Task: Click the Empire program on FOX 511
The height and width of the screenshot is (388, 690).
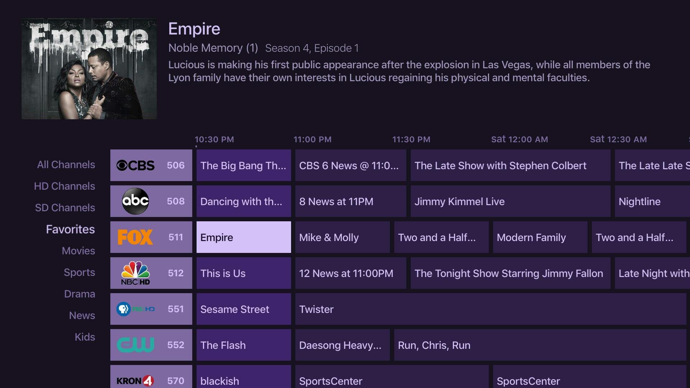Action: pos(244,237)
